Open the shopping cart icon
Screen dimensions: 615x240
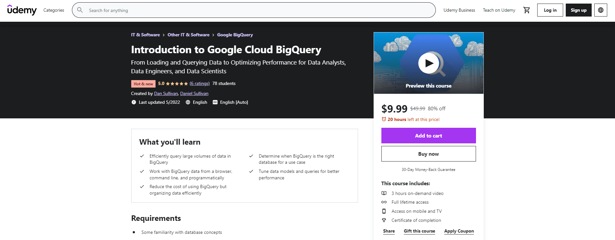tap(527, 10)
